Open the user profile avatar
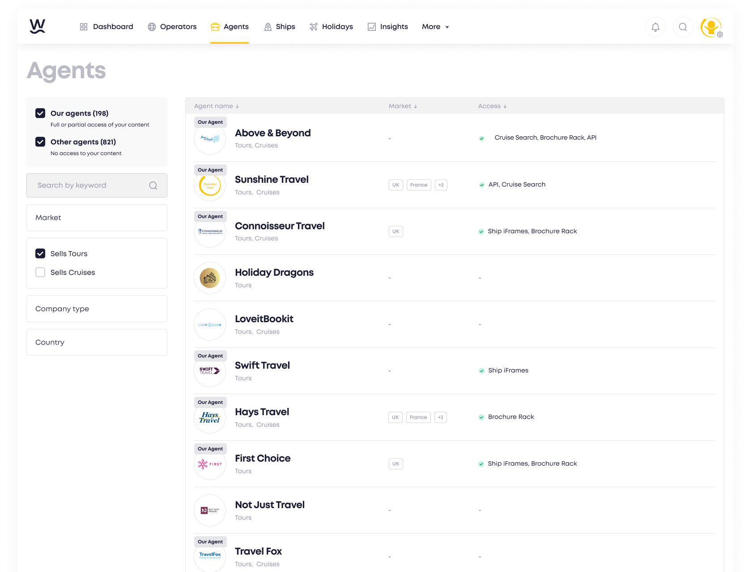 (711, 27)
